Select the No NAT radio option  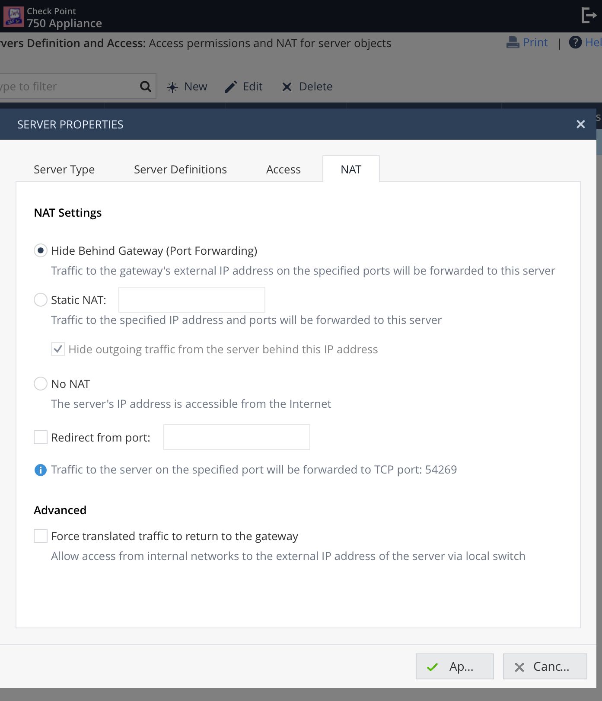41,384
